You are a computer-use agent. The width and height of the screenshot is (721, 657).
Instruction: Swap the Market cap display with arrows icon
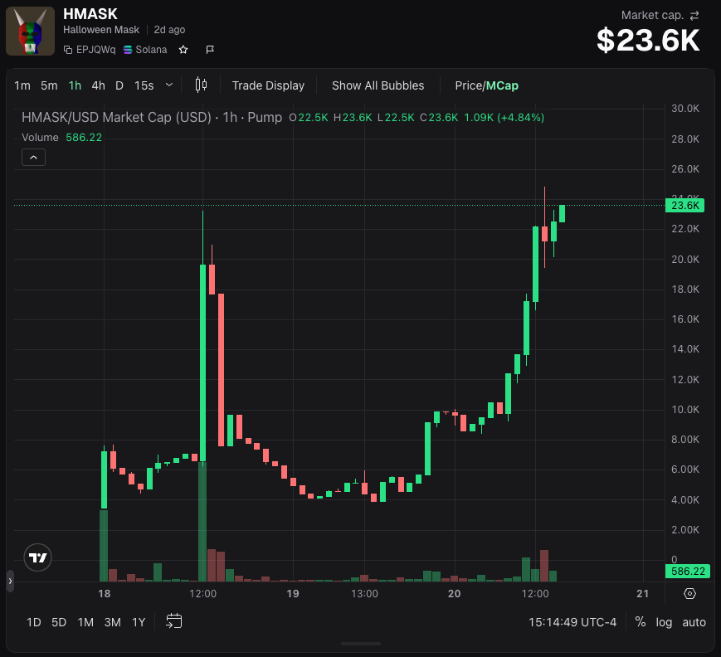(x=694, y=16)
